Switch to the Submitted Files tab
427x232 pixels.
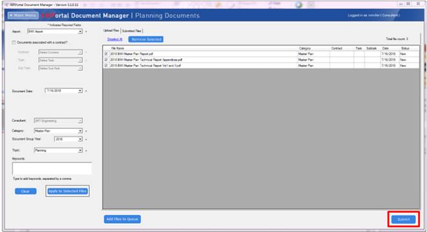point(131,31)
